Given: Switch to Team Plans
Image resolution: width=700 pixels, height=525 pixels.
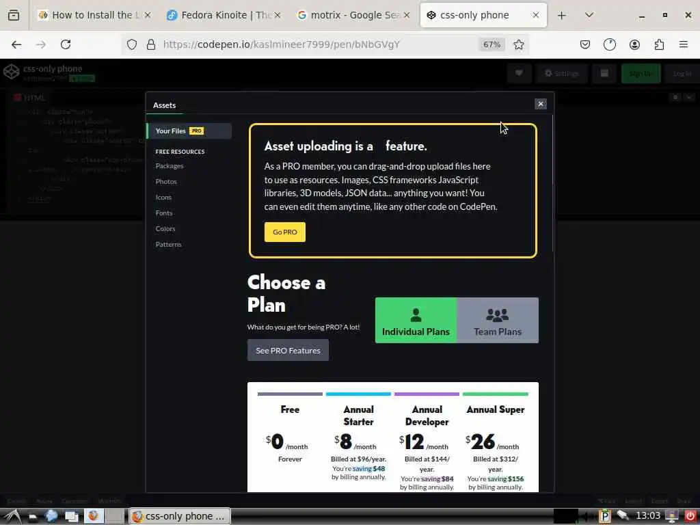Looking at the screenshot, I should tap(498, 321).
